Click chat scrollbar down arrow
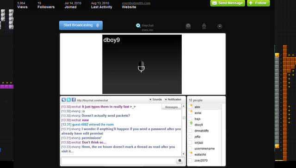 point(183,154)
